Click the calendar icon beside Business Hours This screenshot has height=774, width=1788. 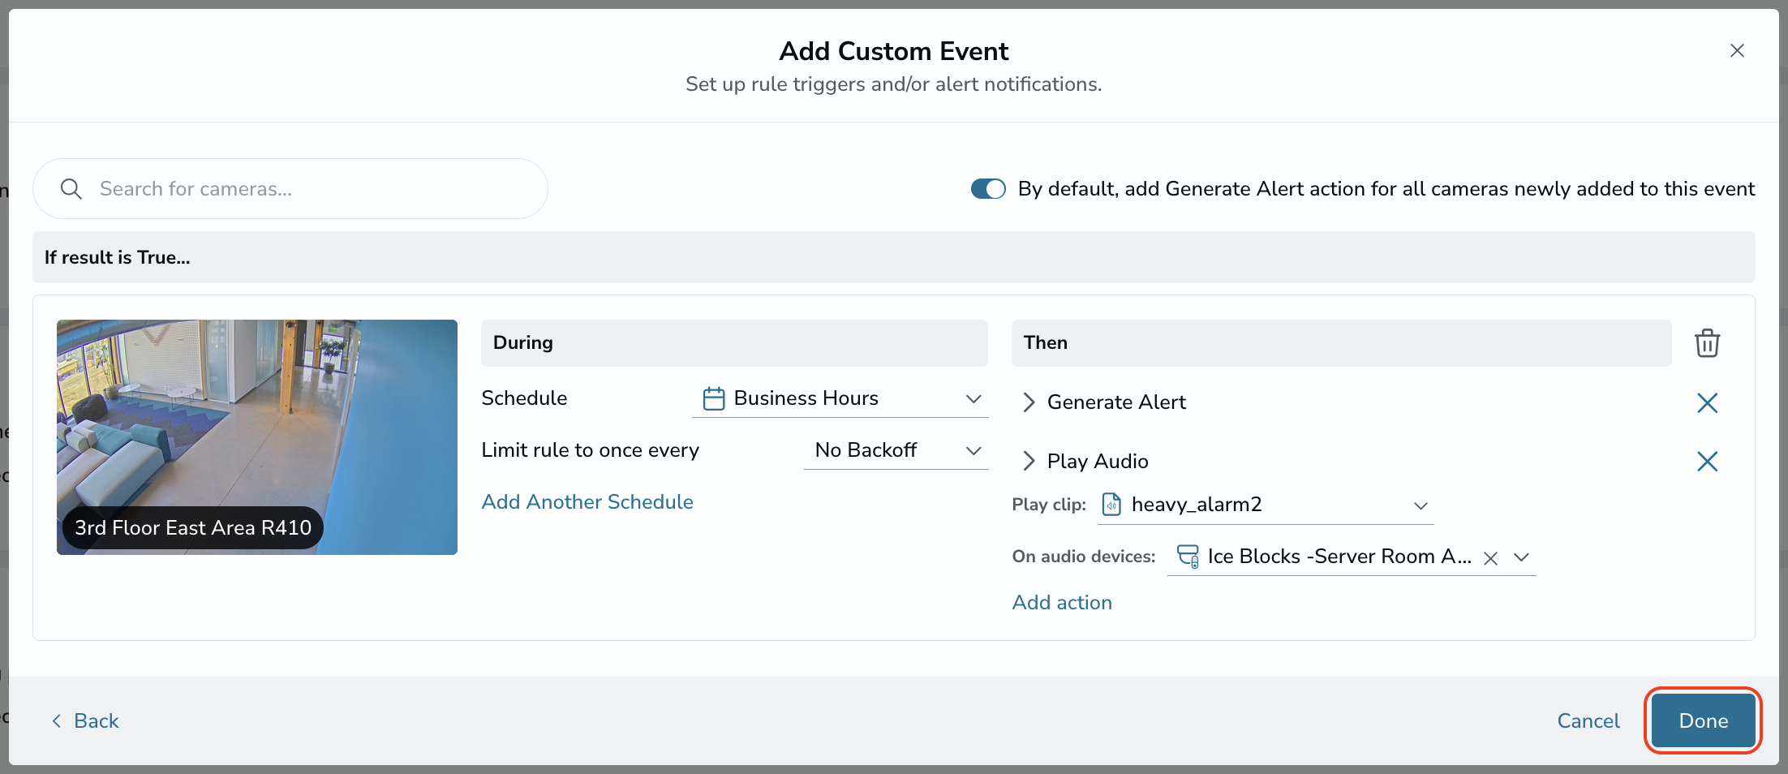point(714,398)
